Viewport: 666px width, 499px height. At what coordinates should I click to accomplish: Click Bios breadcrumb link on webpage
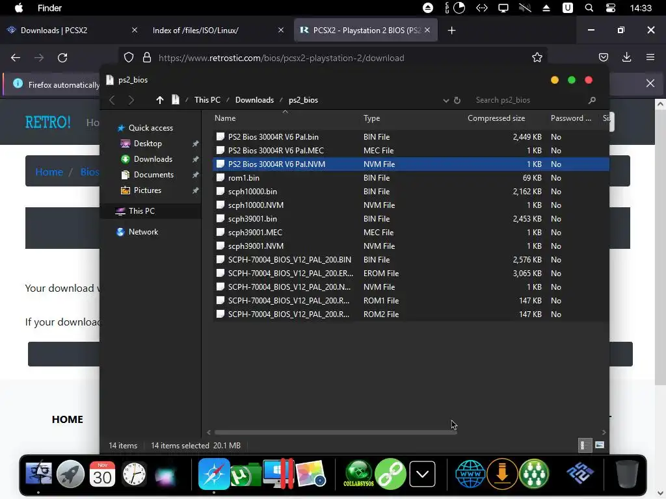tap(90, 172)
